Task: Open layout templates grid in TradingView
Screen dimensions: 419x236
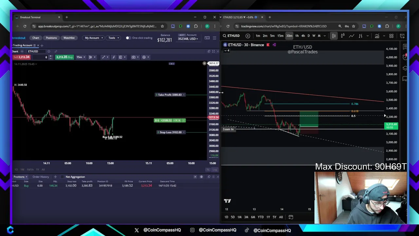Action: pos(391,36)
